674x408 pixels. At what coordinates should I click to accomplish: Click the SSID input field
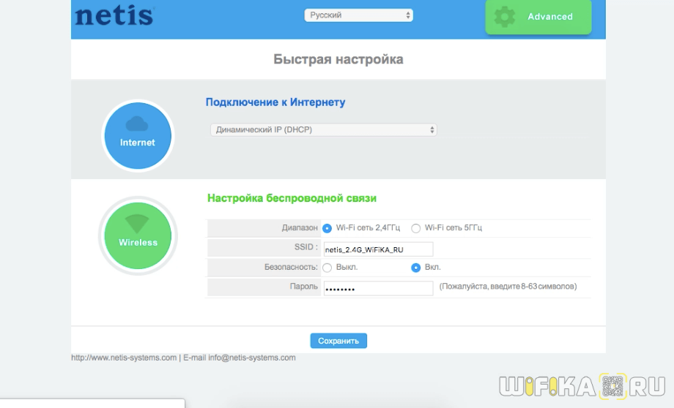(x=378, y=249)
